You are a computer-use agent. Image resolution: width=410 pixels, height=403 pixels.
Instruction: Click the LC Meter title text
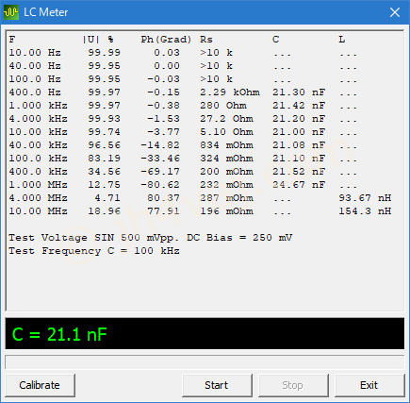click(x=46, y=12)
